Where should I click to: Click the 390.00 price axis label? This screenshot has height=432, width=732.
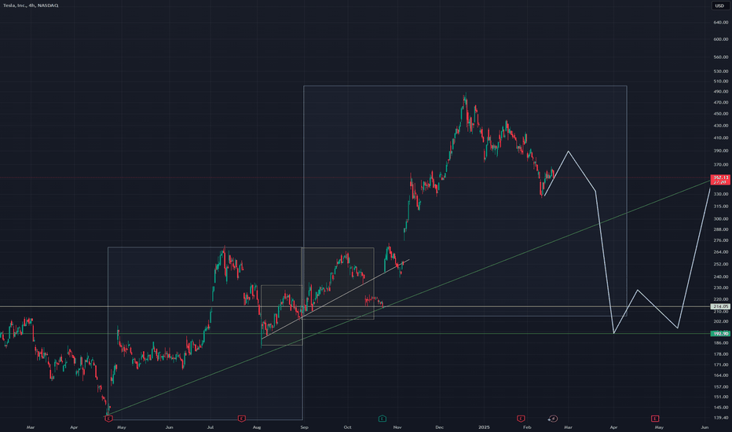[x=721, y=151]
